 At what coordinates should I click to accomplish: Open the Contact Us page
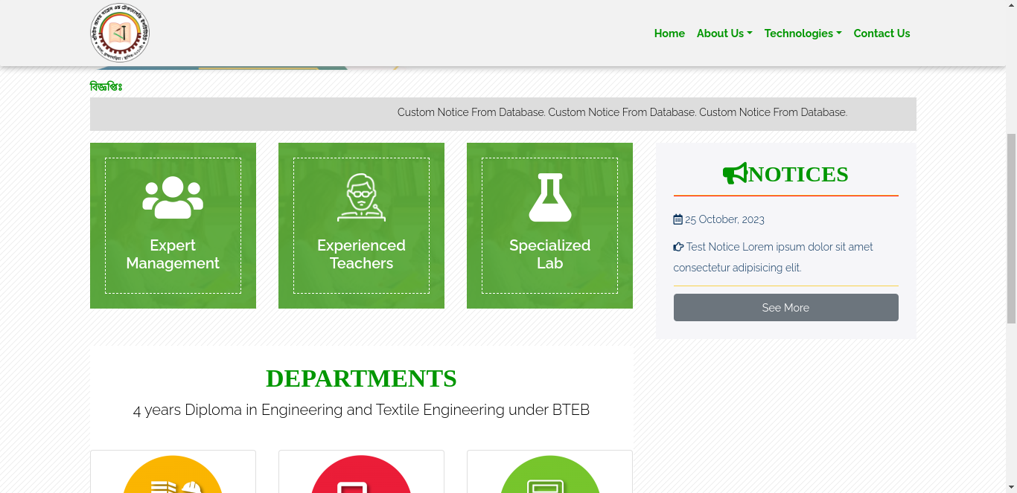881,33
